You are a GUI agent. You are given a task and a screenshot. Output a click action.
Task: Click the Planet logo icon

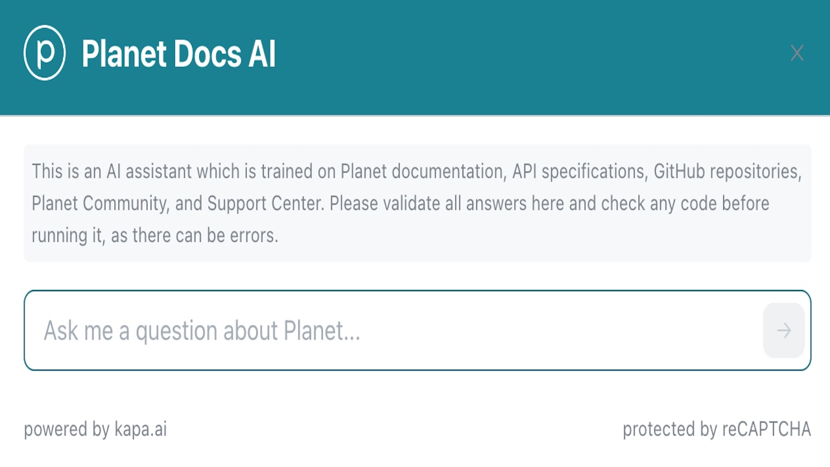44,53
